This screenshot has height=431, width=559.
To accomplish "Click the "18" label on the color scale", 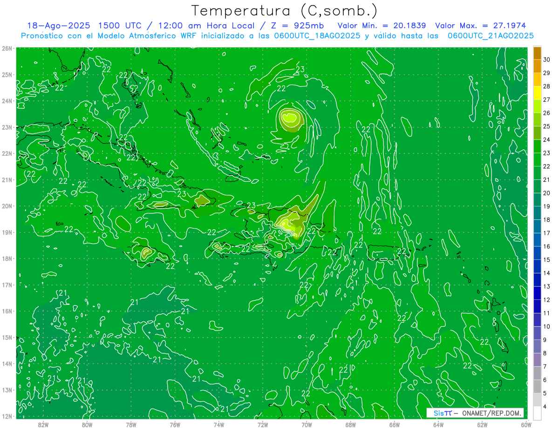I will (x=546, y=219).
